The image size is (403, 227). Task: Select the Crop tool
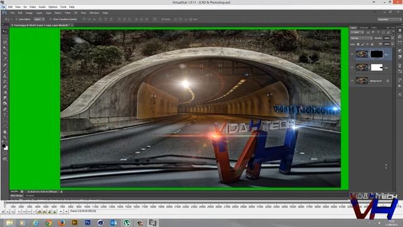(x=4, y=54)
